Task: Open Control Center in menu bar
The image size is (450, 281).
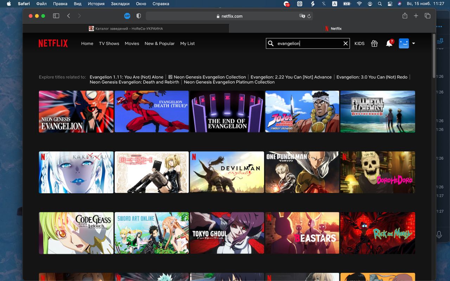Action: (x=390, y=4)
